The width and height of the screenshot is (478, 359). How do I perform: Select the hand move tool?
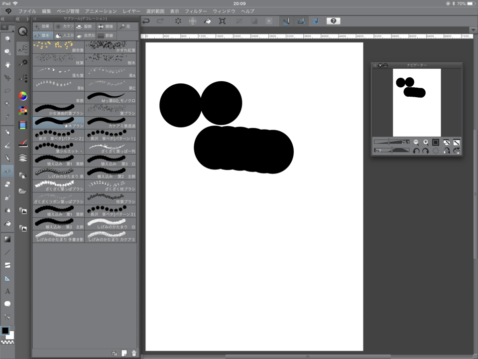pos(7,65)
